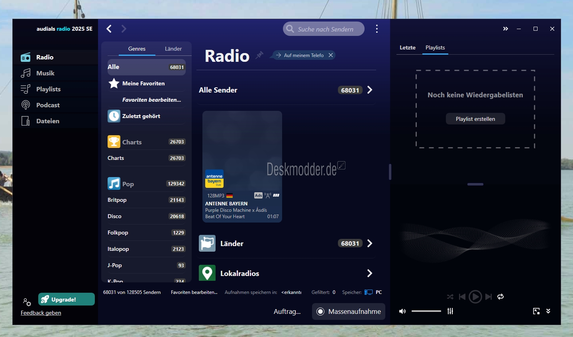The width and height of the screenshot is (573, 337).
Task: Switch to compact player view
Action: click(x=536, y=311)
